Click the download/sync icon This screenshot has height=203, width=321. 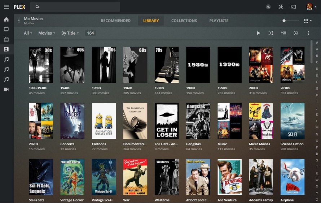click(x=296, y=33)
